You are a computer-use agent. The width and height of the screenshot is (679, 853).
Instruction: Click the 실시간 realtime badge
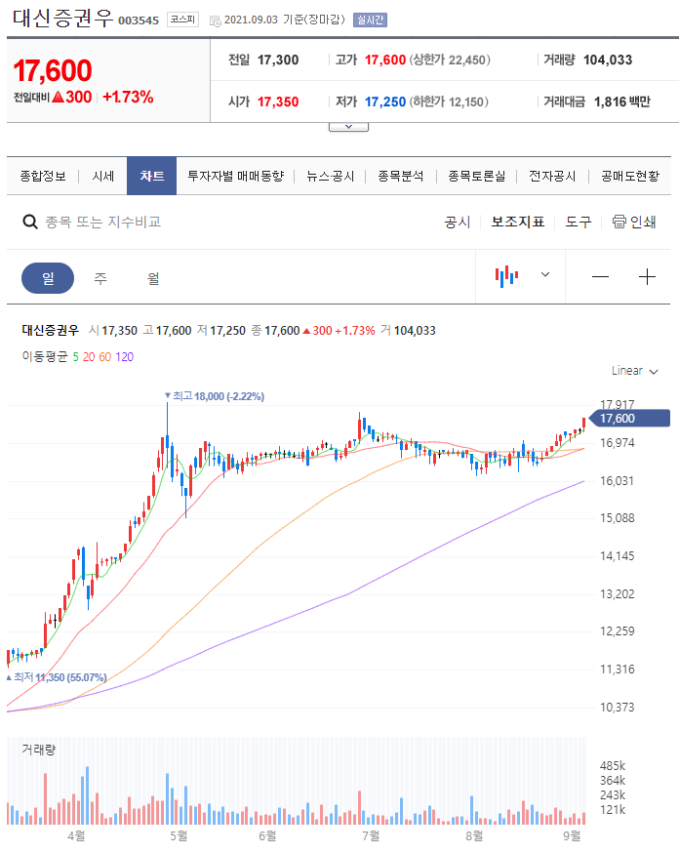(x=370, y=20)
